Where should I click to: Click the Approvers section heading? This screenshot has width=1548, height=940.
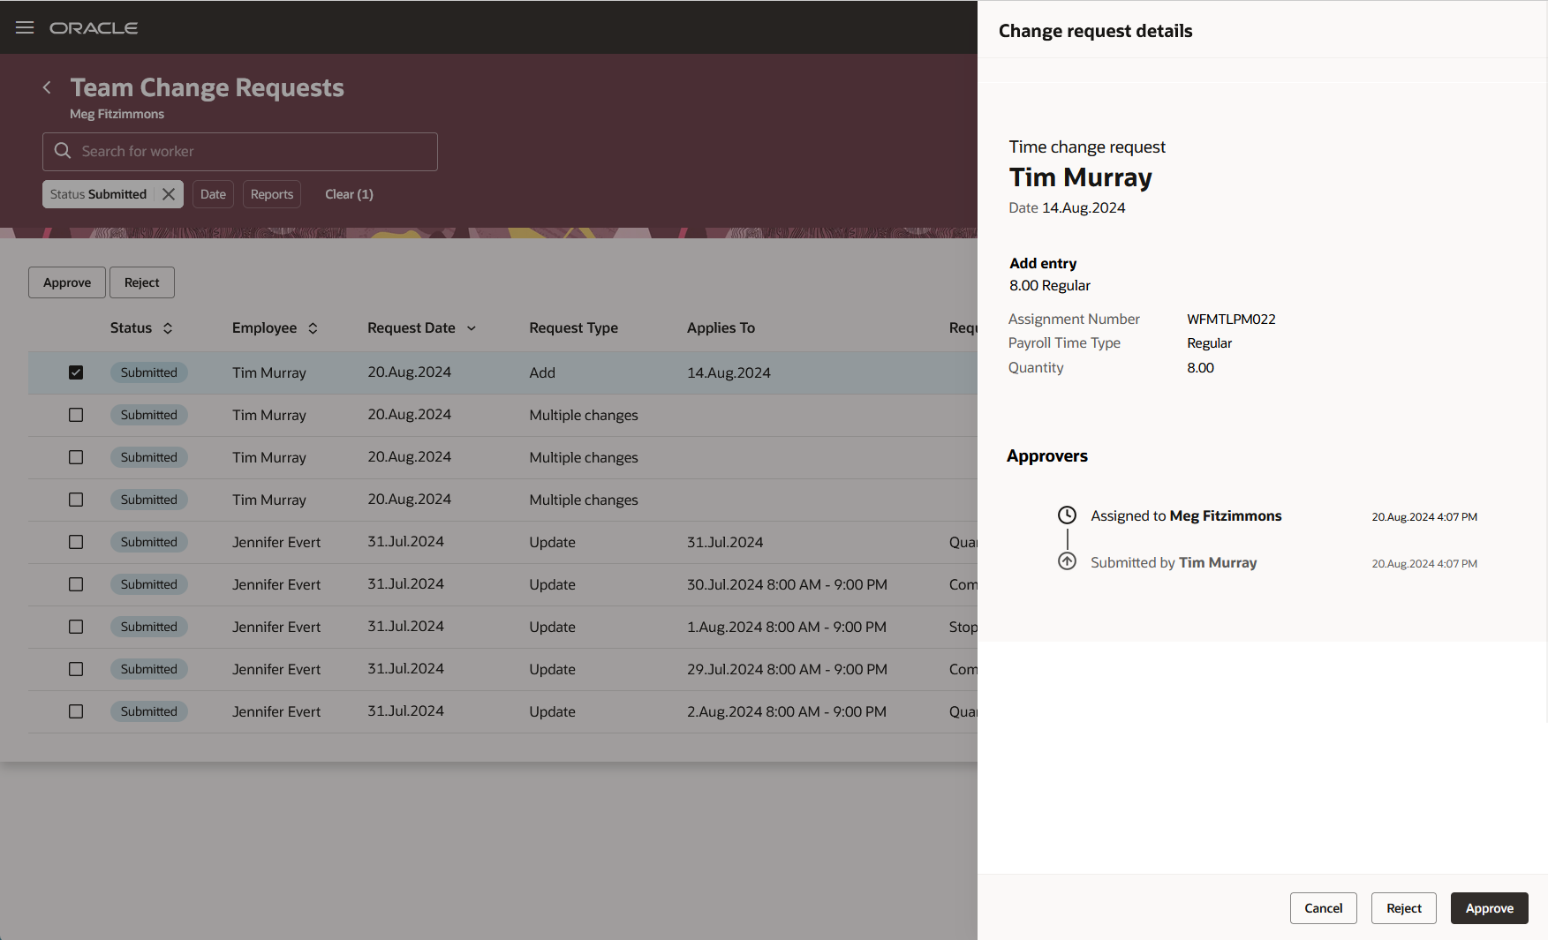point(1047,456)
